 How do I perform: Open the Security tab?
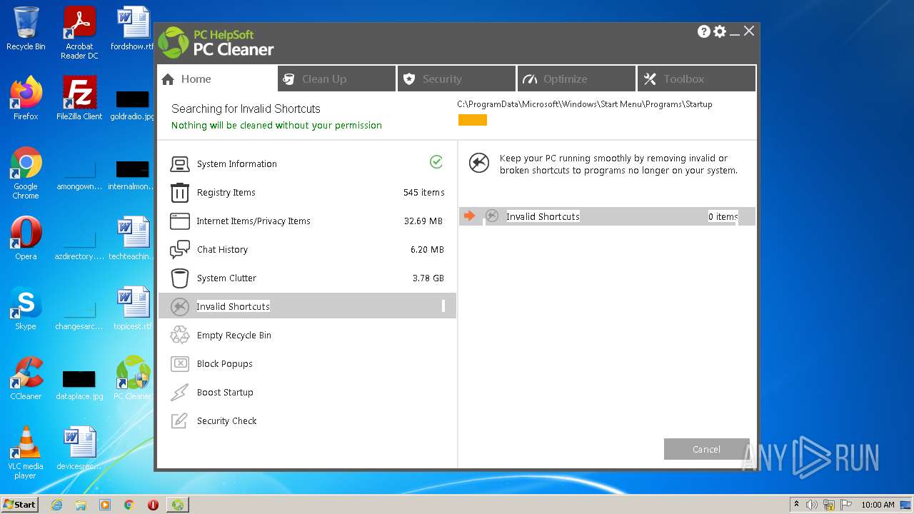[x=457, y=79]
